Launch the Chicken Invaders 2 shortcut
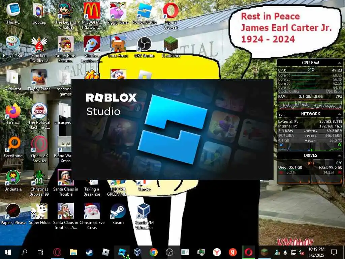 (x=39, y=49)
